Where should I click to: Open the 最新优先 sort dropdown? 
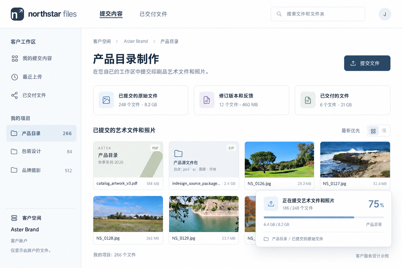[x=350, y=131]
